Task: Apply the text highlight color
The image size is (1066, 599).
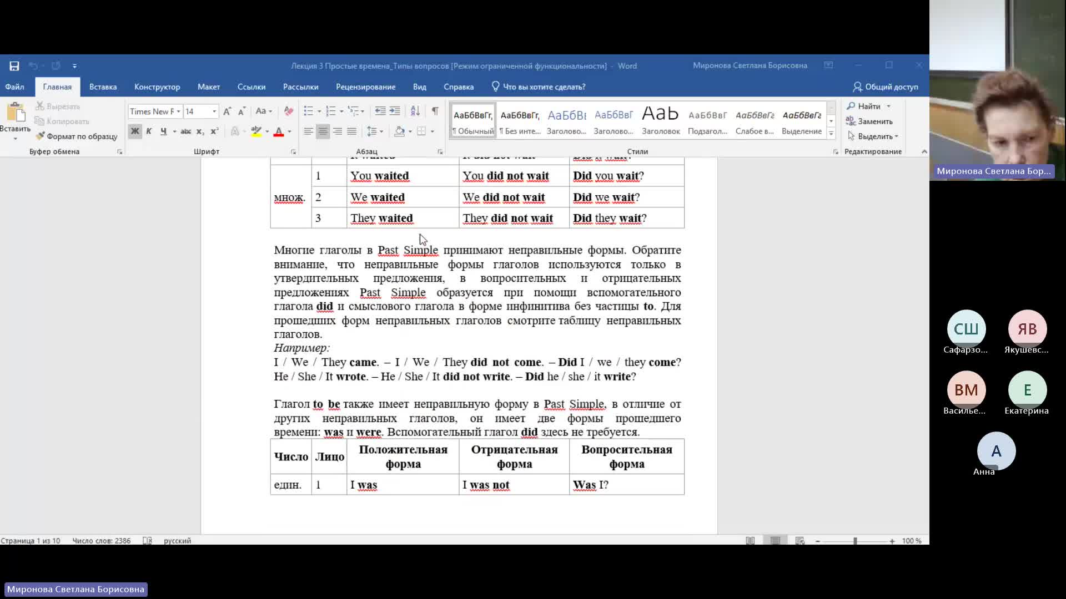Action: click(x=256, y=131)
